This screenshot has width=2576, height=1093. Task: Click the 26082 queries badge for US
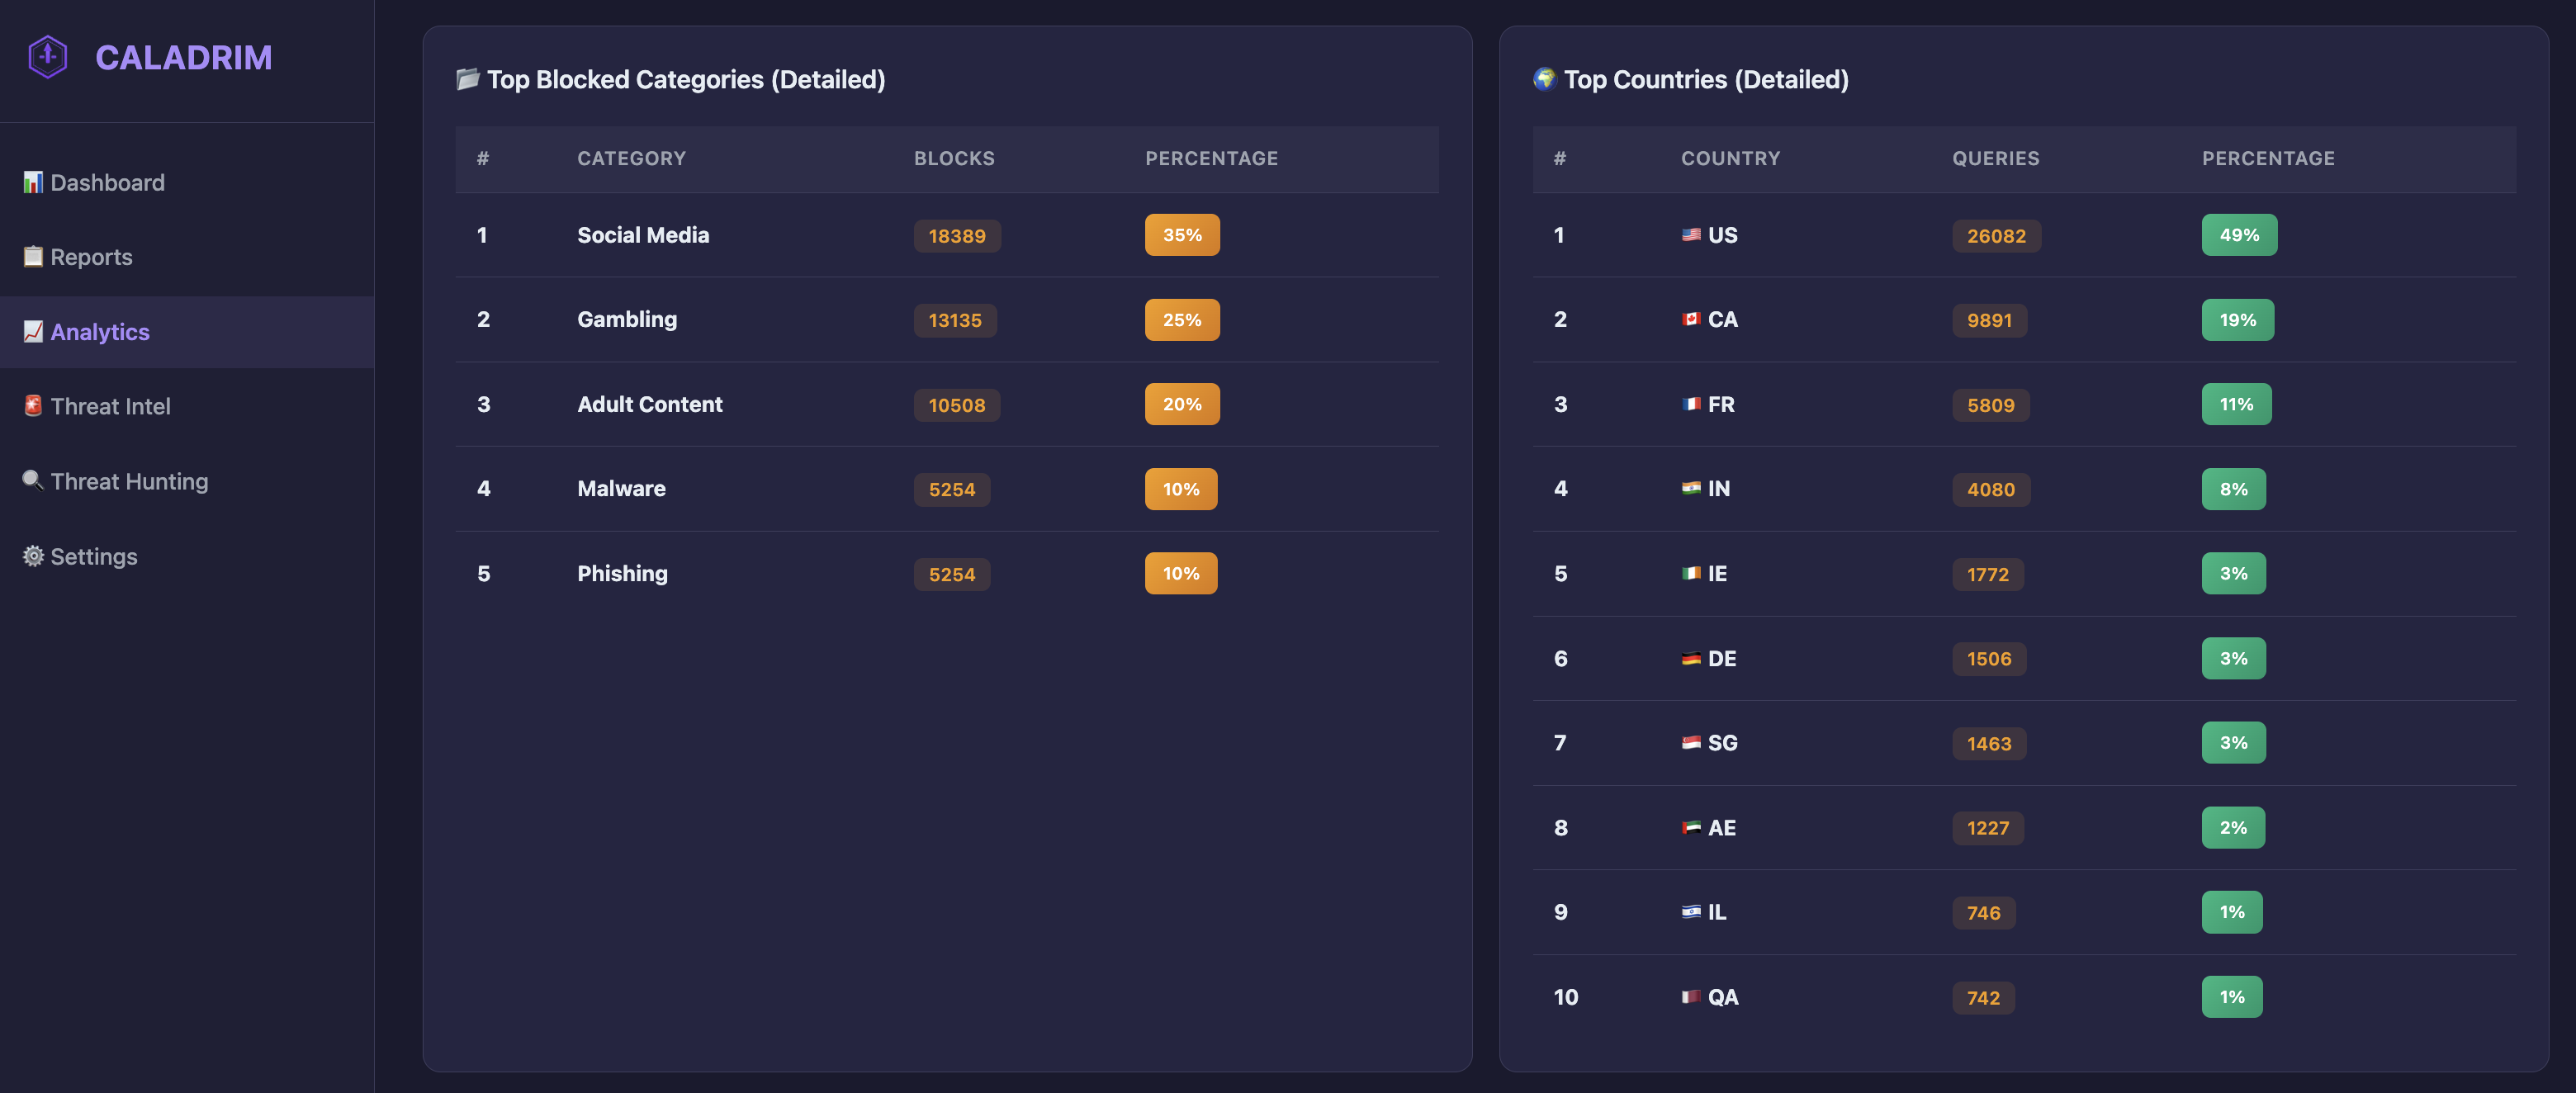tap(1996, 235)
